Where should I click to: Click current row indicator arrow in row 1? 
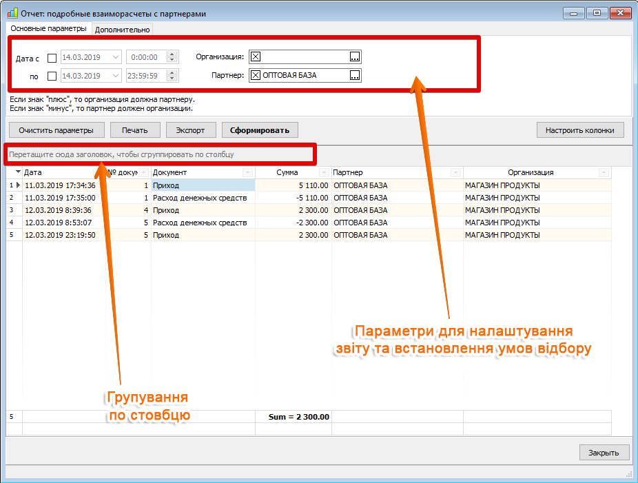click(18, 185)
